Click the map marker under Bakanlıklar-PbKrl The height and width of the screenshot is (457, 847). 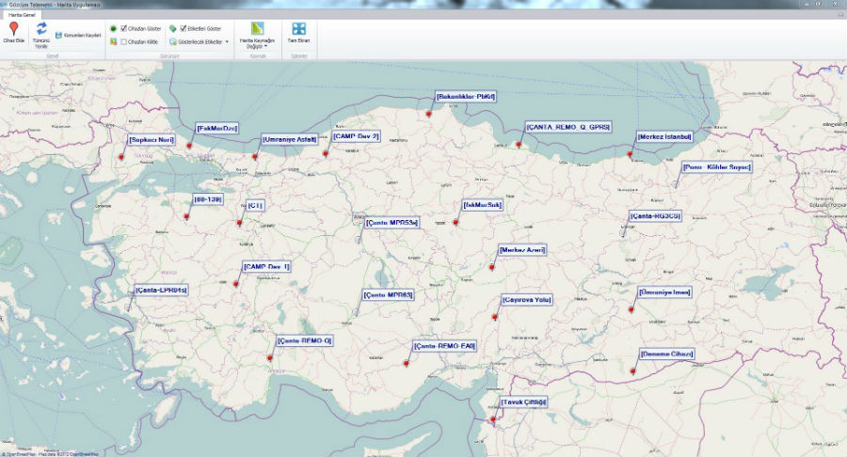[428, 113]
